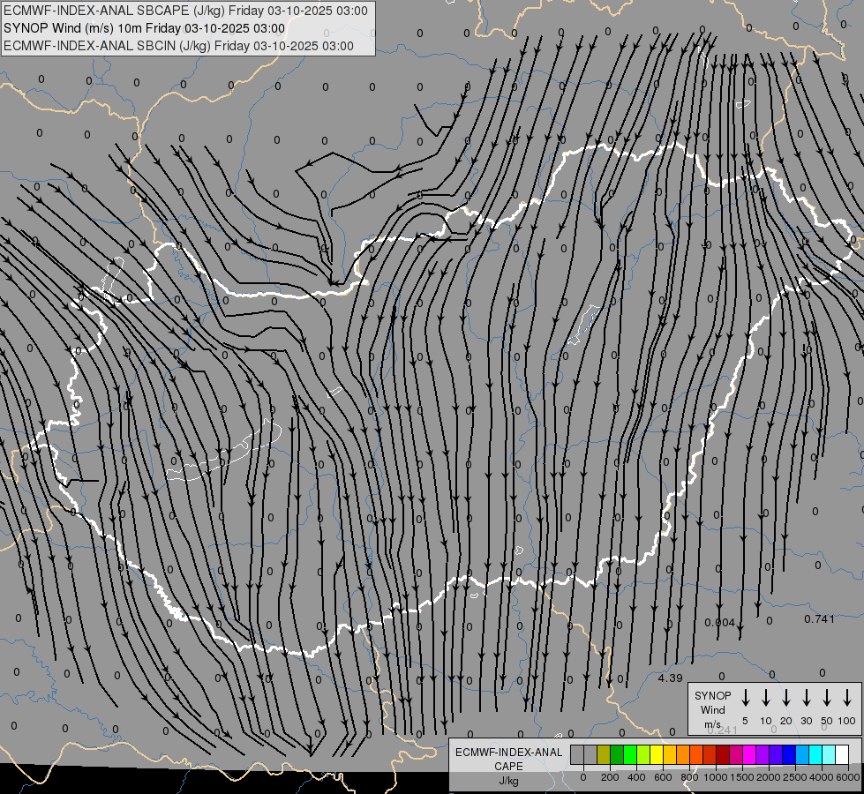
Task: Pick the 30 m/s wind arrow symbol
Action: (807, 697)
